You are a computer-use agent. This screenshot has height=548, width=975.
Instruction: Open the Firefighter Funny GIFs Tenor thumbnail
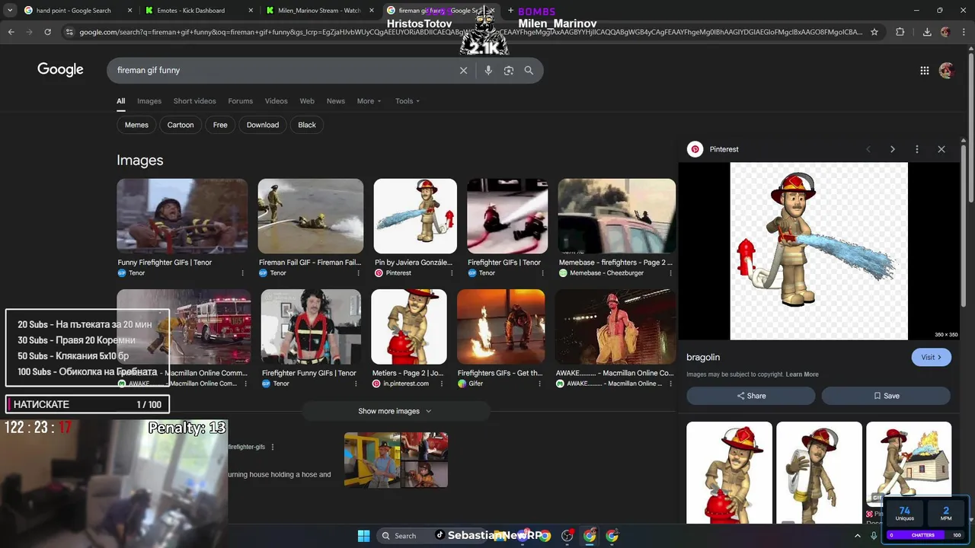(311, 327)
